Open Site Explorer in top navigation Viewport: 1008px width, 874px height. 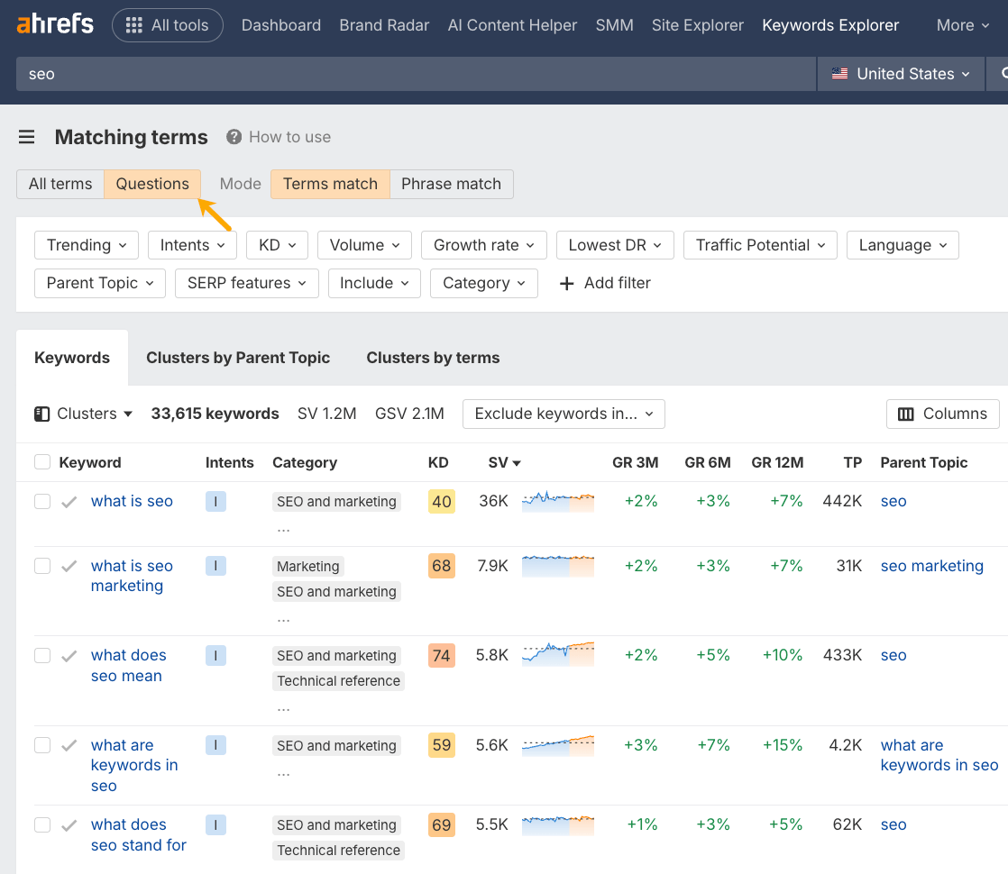pos(698,25)
